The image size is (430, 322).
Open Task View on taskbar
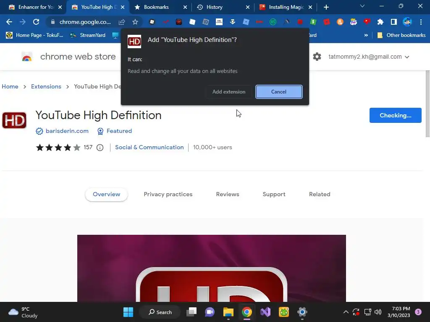(191, 312)
